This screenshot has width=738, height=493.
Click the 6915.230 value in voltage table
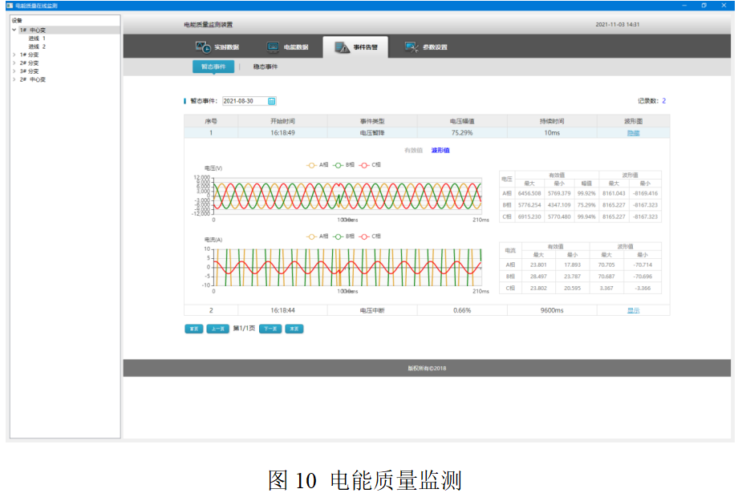point(529,217)
